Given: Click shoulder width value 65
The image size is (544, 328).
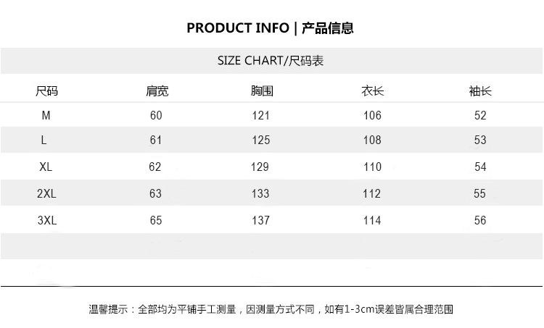Looking at the screenshot, I should tap(156, 221).
